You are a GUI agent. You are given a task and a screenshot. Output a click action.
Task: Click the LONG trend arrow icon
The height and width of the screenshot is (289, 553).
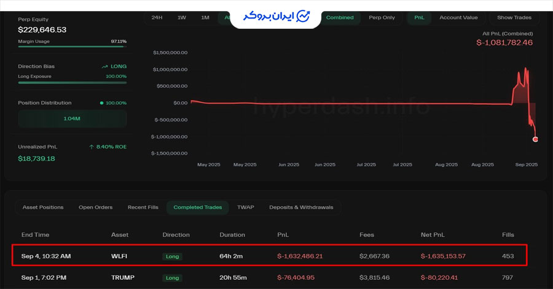(x=105, y=66)
